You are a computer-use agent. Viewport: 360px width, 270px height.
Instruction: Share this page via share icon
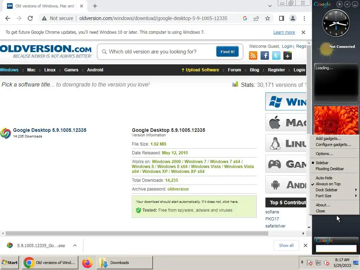(x=256, y=18)
